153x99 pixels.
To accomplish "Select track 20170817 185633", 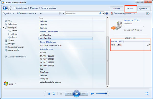I will [x=47, y=56].
